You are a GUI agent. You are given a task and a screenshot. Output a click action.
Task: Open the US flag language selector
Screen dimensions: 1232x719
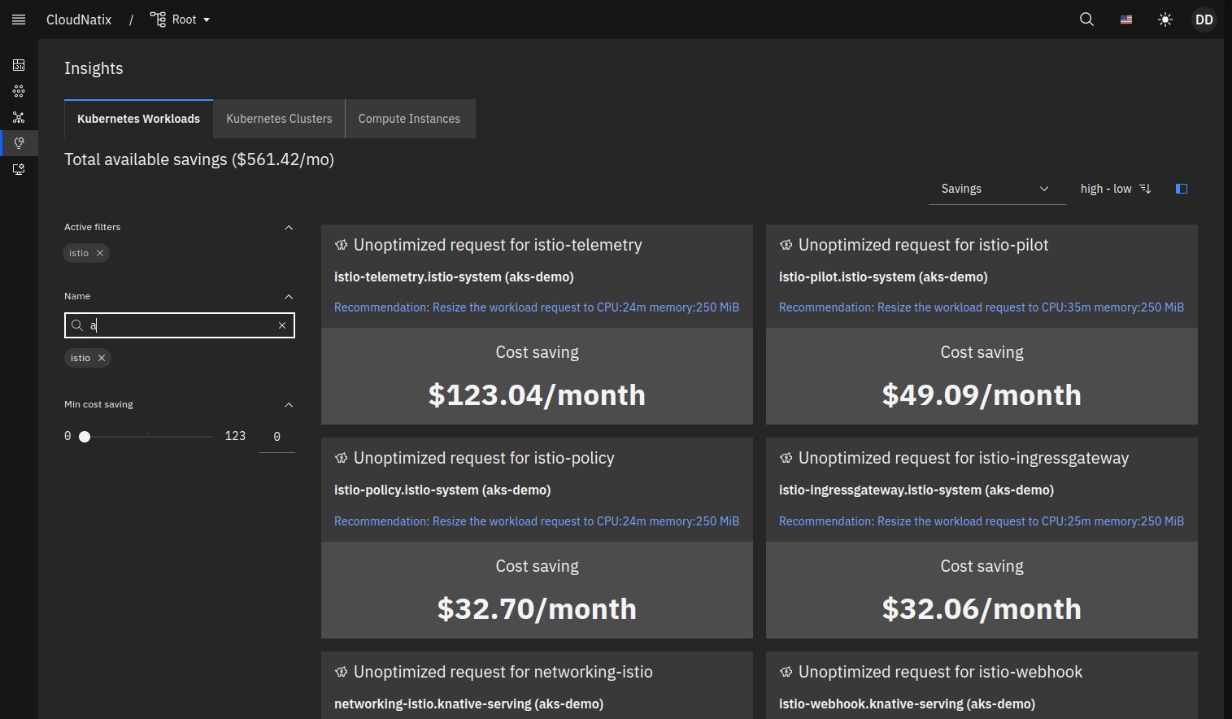click(1126, 20)
